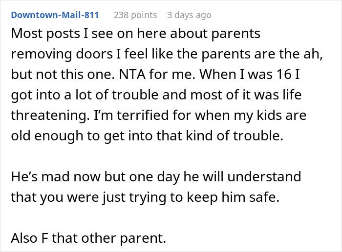Click the 238 points score label

pyautogui.click(x=135, y=15)
